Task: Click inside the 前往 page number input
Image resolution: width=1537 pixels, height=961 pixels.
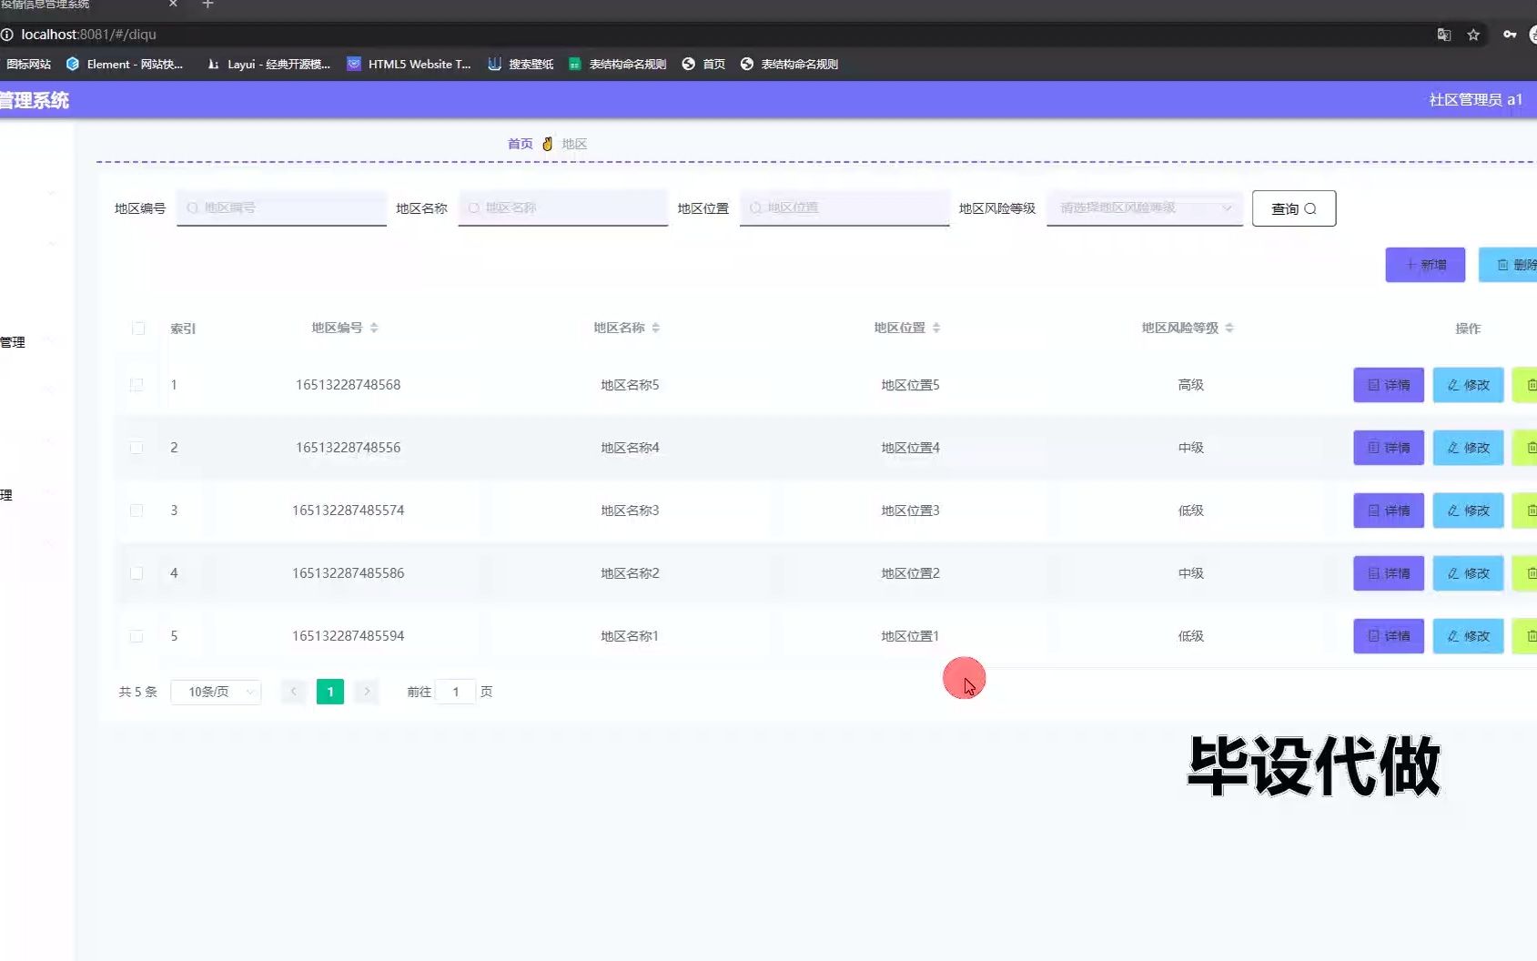Action: click(455, 692)
